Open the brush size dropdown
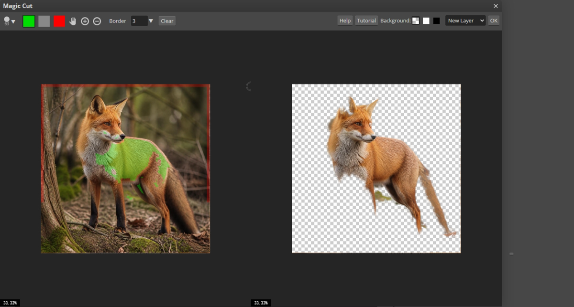The width and height of the screenshot is (574, 307). click(x=10, y=21)
